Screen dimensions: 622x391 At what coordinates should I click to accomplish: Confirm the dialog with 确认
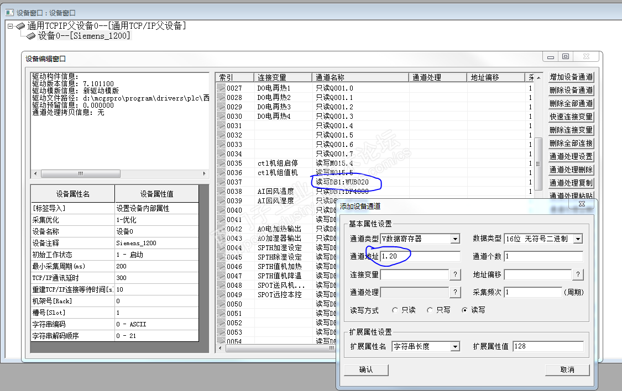[366, 370]
